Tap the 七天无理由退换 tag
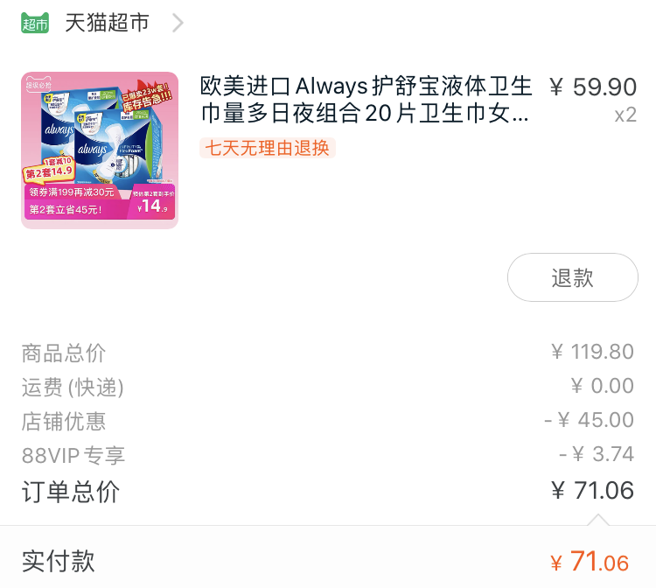The height and width of the screenshot is (588, 656). pos(268,148)
